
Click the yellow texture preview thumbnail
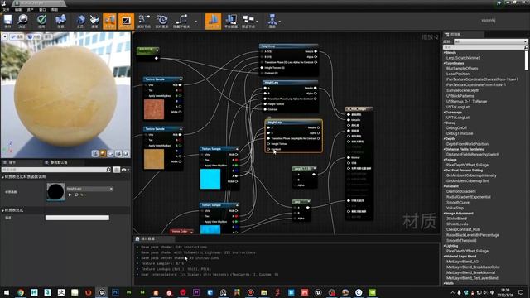click(154, 159)
